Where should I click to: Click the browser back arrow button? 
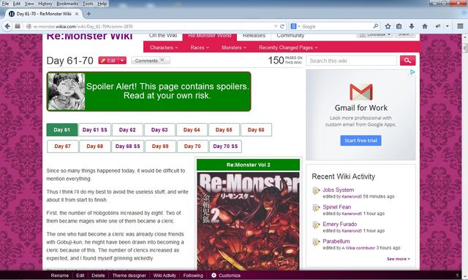(x=7, y=26)
